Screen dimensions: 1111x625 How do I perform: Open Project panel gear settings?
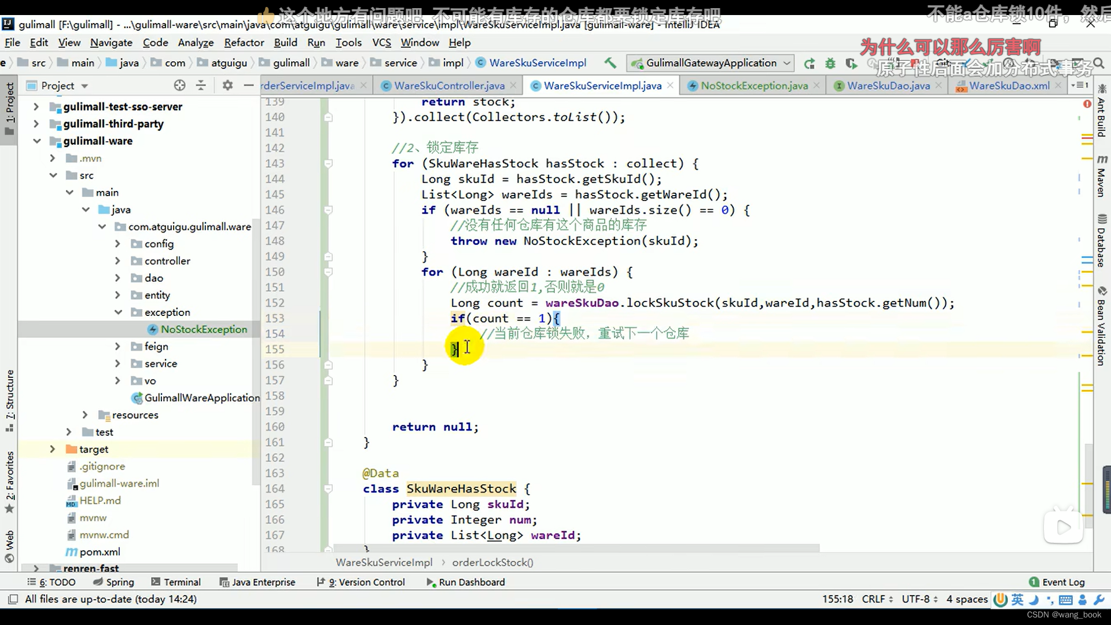[x=227, y=86]
